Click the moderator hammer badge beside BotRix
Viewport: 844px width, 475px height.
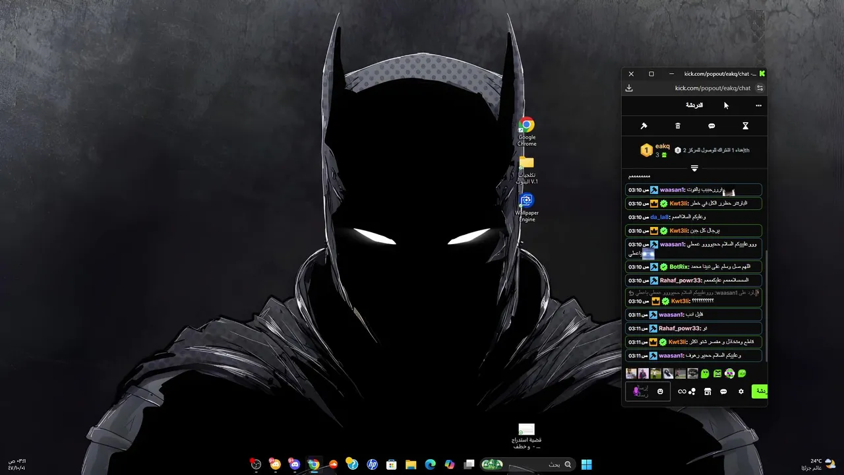pyautogui.click(x=654, y=267)
